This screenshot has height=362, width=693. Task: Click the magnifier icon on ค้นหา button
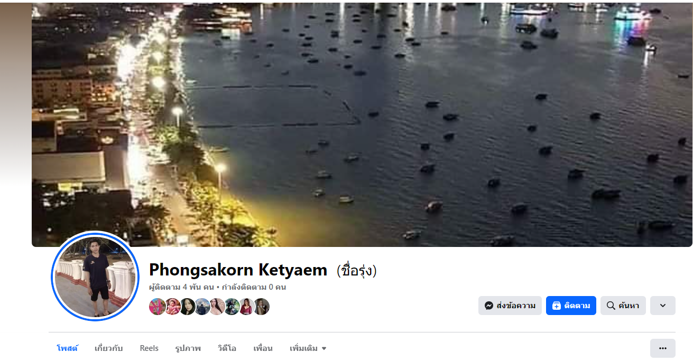611,306
